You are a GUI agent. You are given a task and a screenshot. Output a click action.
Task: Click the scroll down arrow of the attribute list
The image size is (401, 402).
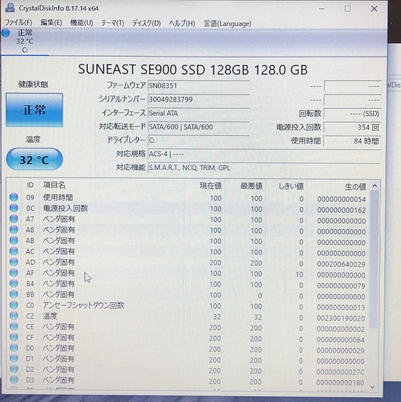coord(373,386)
